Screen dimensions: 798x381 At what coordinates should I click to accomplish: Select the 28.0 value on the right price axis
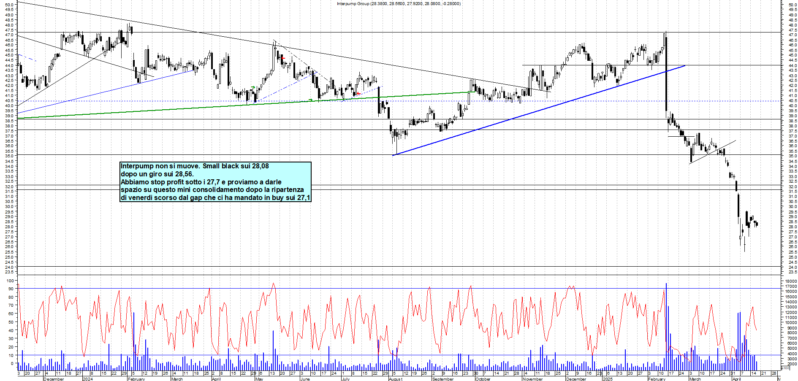click(793, 227)
